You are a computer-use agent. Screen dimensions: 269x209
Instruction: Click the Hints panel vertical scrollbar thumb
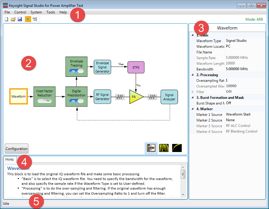pos(183,174)
